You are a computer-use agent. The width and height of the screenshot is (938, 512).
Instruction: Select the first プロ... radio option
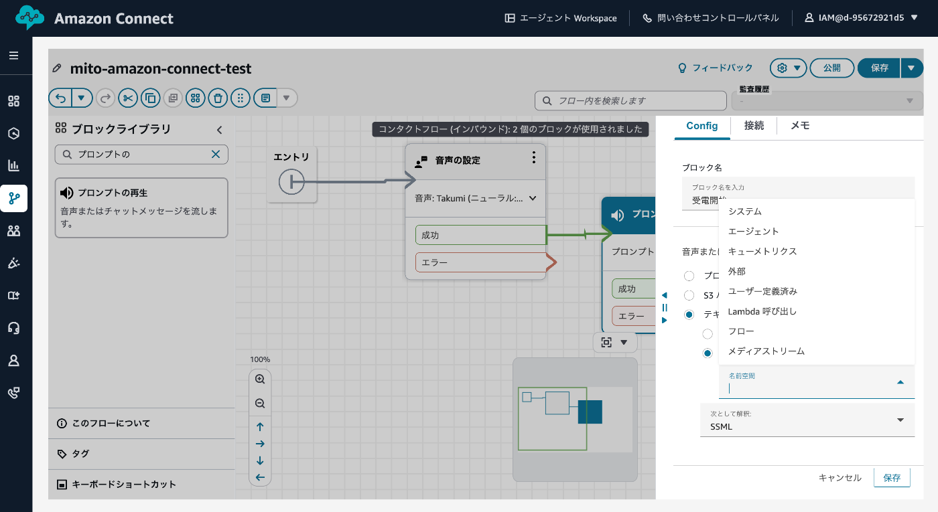689,276
